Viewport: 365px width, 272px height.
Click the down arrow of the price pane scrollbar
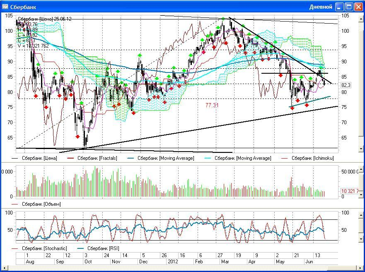click(x=361, y=148)
